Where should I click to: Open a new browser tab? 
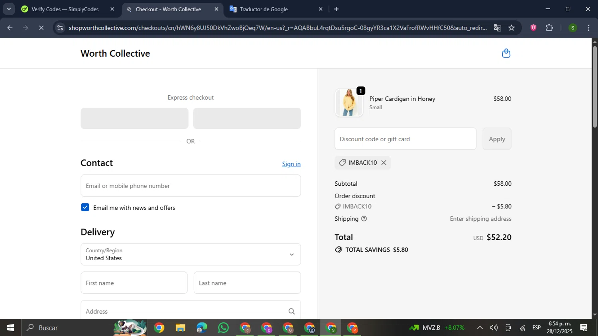[x=336, y=9]
